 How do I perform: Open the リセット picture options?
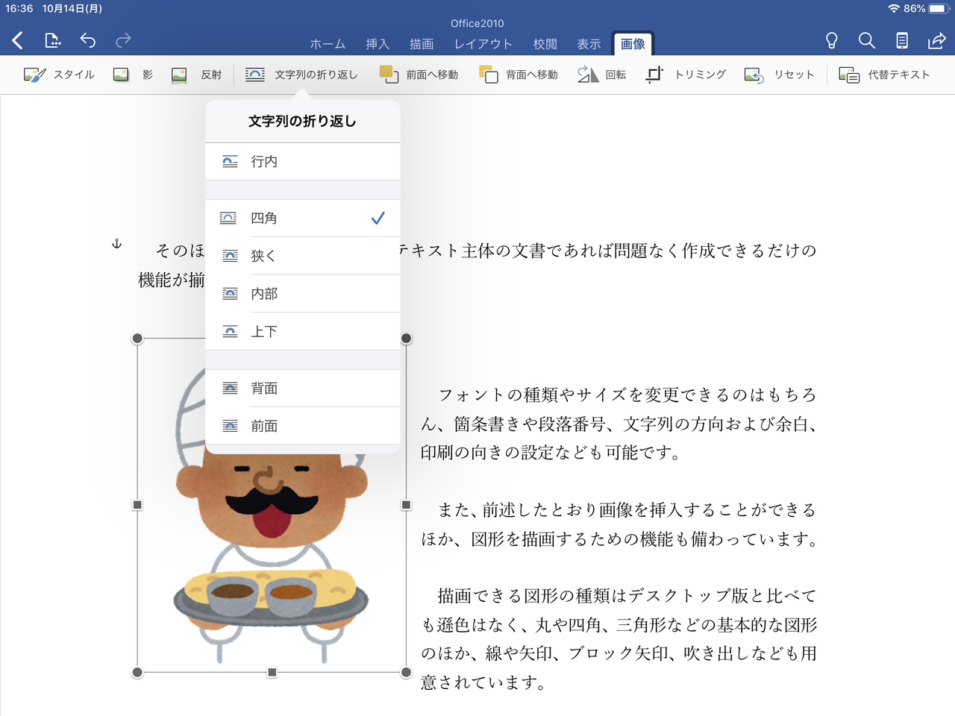click(x=779, y=75)
